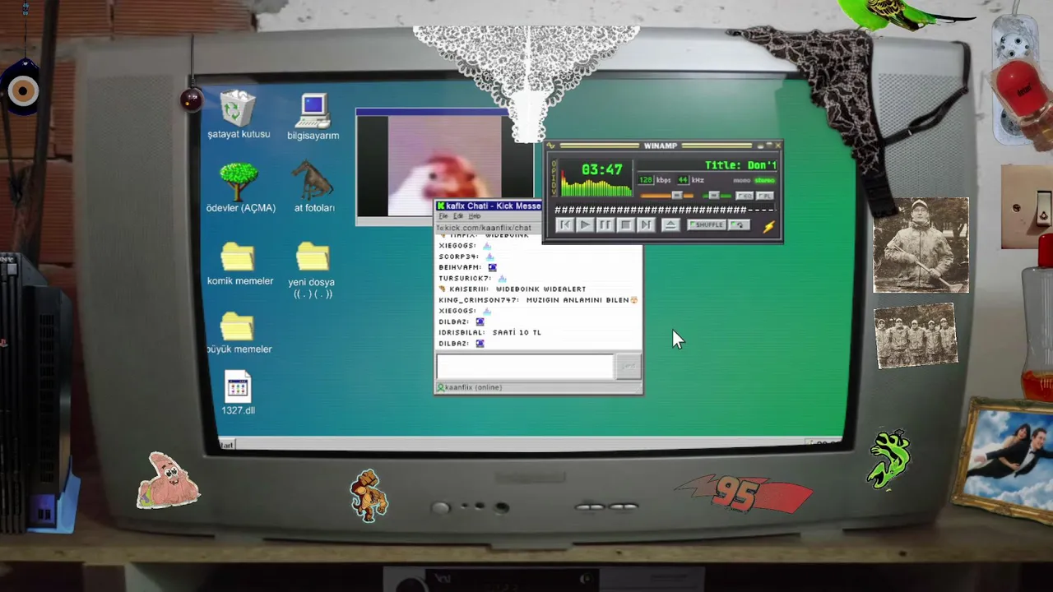Toggle the Winamp EQ window button
The width and height of the screenshot is (1053, 592).
click(744, 196)
